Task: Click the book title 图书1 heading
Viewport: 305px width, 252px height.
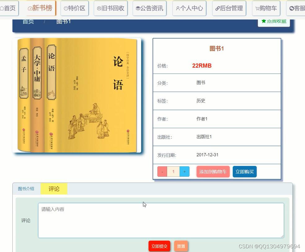Action: point(217,48)
